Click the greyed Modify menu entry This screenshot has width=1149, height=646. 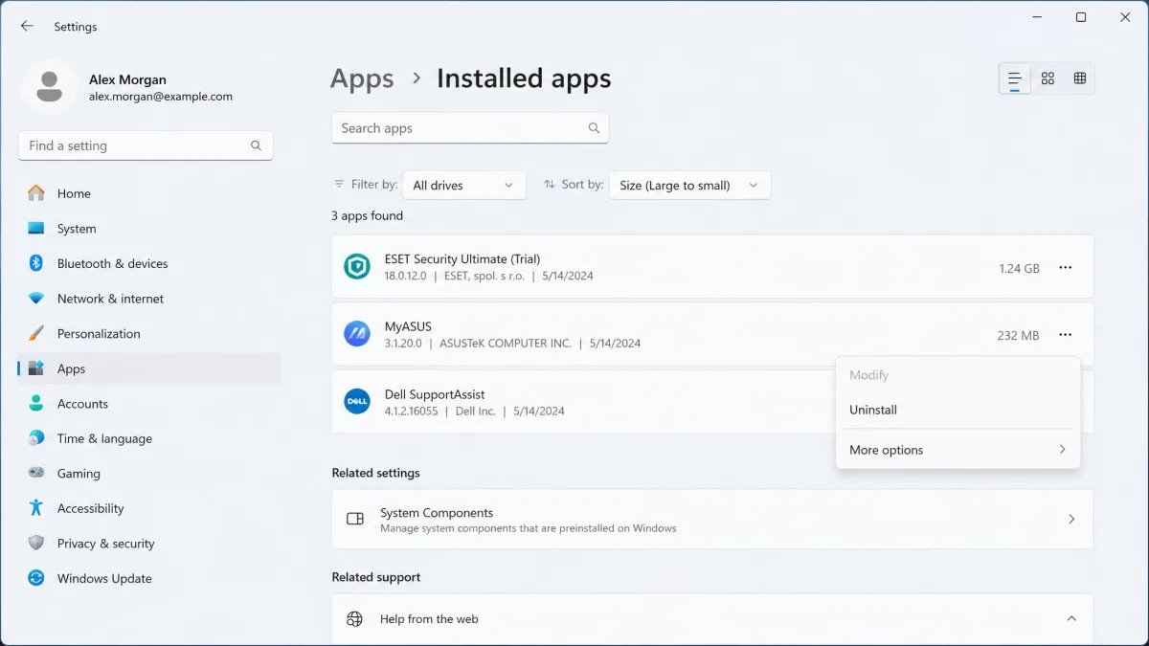957,375
